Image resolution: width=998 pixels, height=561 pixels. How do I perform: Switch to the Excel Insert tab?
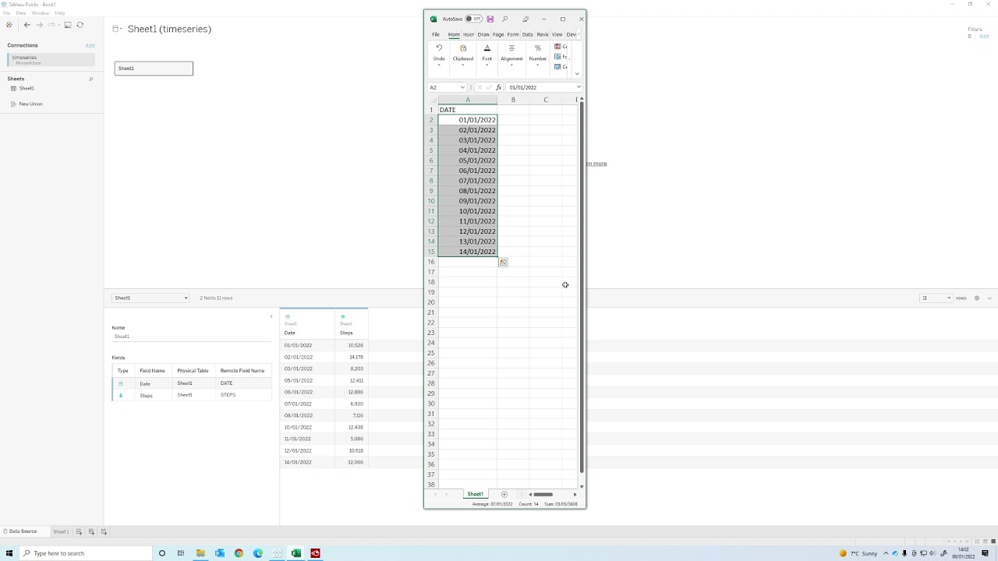tap(469, 34)
